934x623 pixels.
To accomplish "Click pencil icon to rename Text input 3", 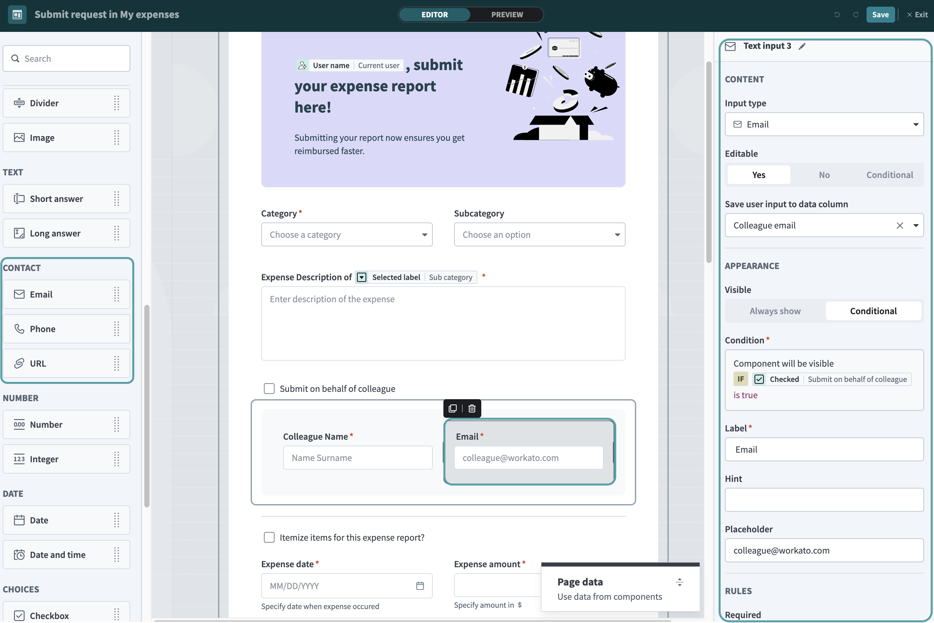I will click(x=802, y=46).
